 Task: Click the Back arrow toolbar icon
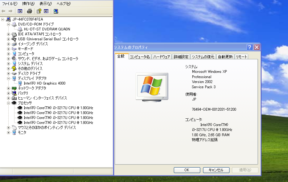3,11
